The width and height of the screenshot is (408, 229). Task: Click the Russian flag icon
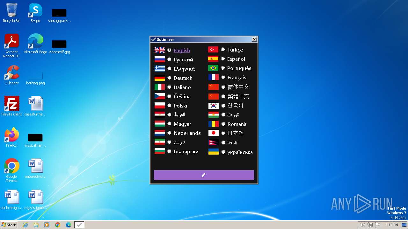(160, 59)
